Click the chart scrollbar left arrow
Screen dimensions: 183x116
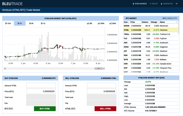5,69
